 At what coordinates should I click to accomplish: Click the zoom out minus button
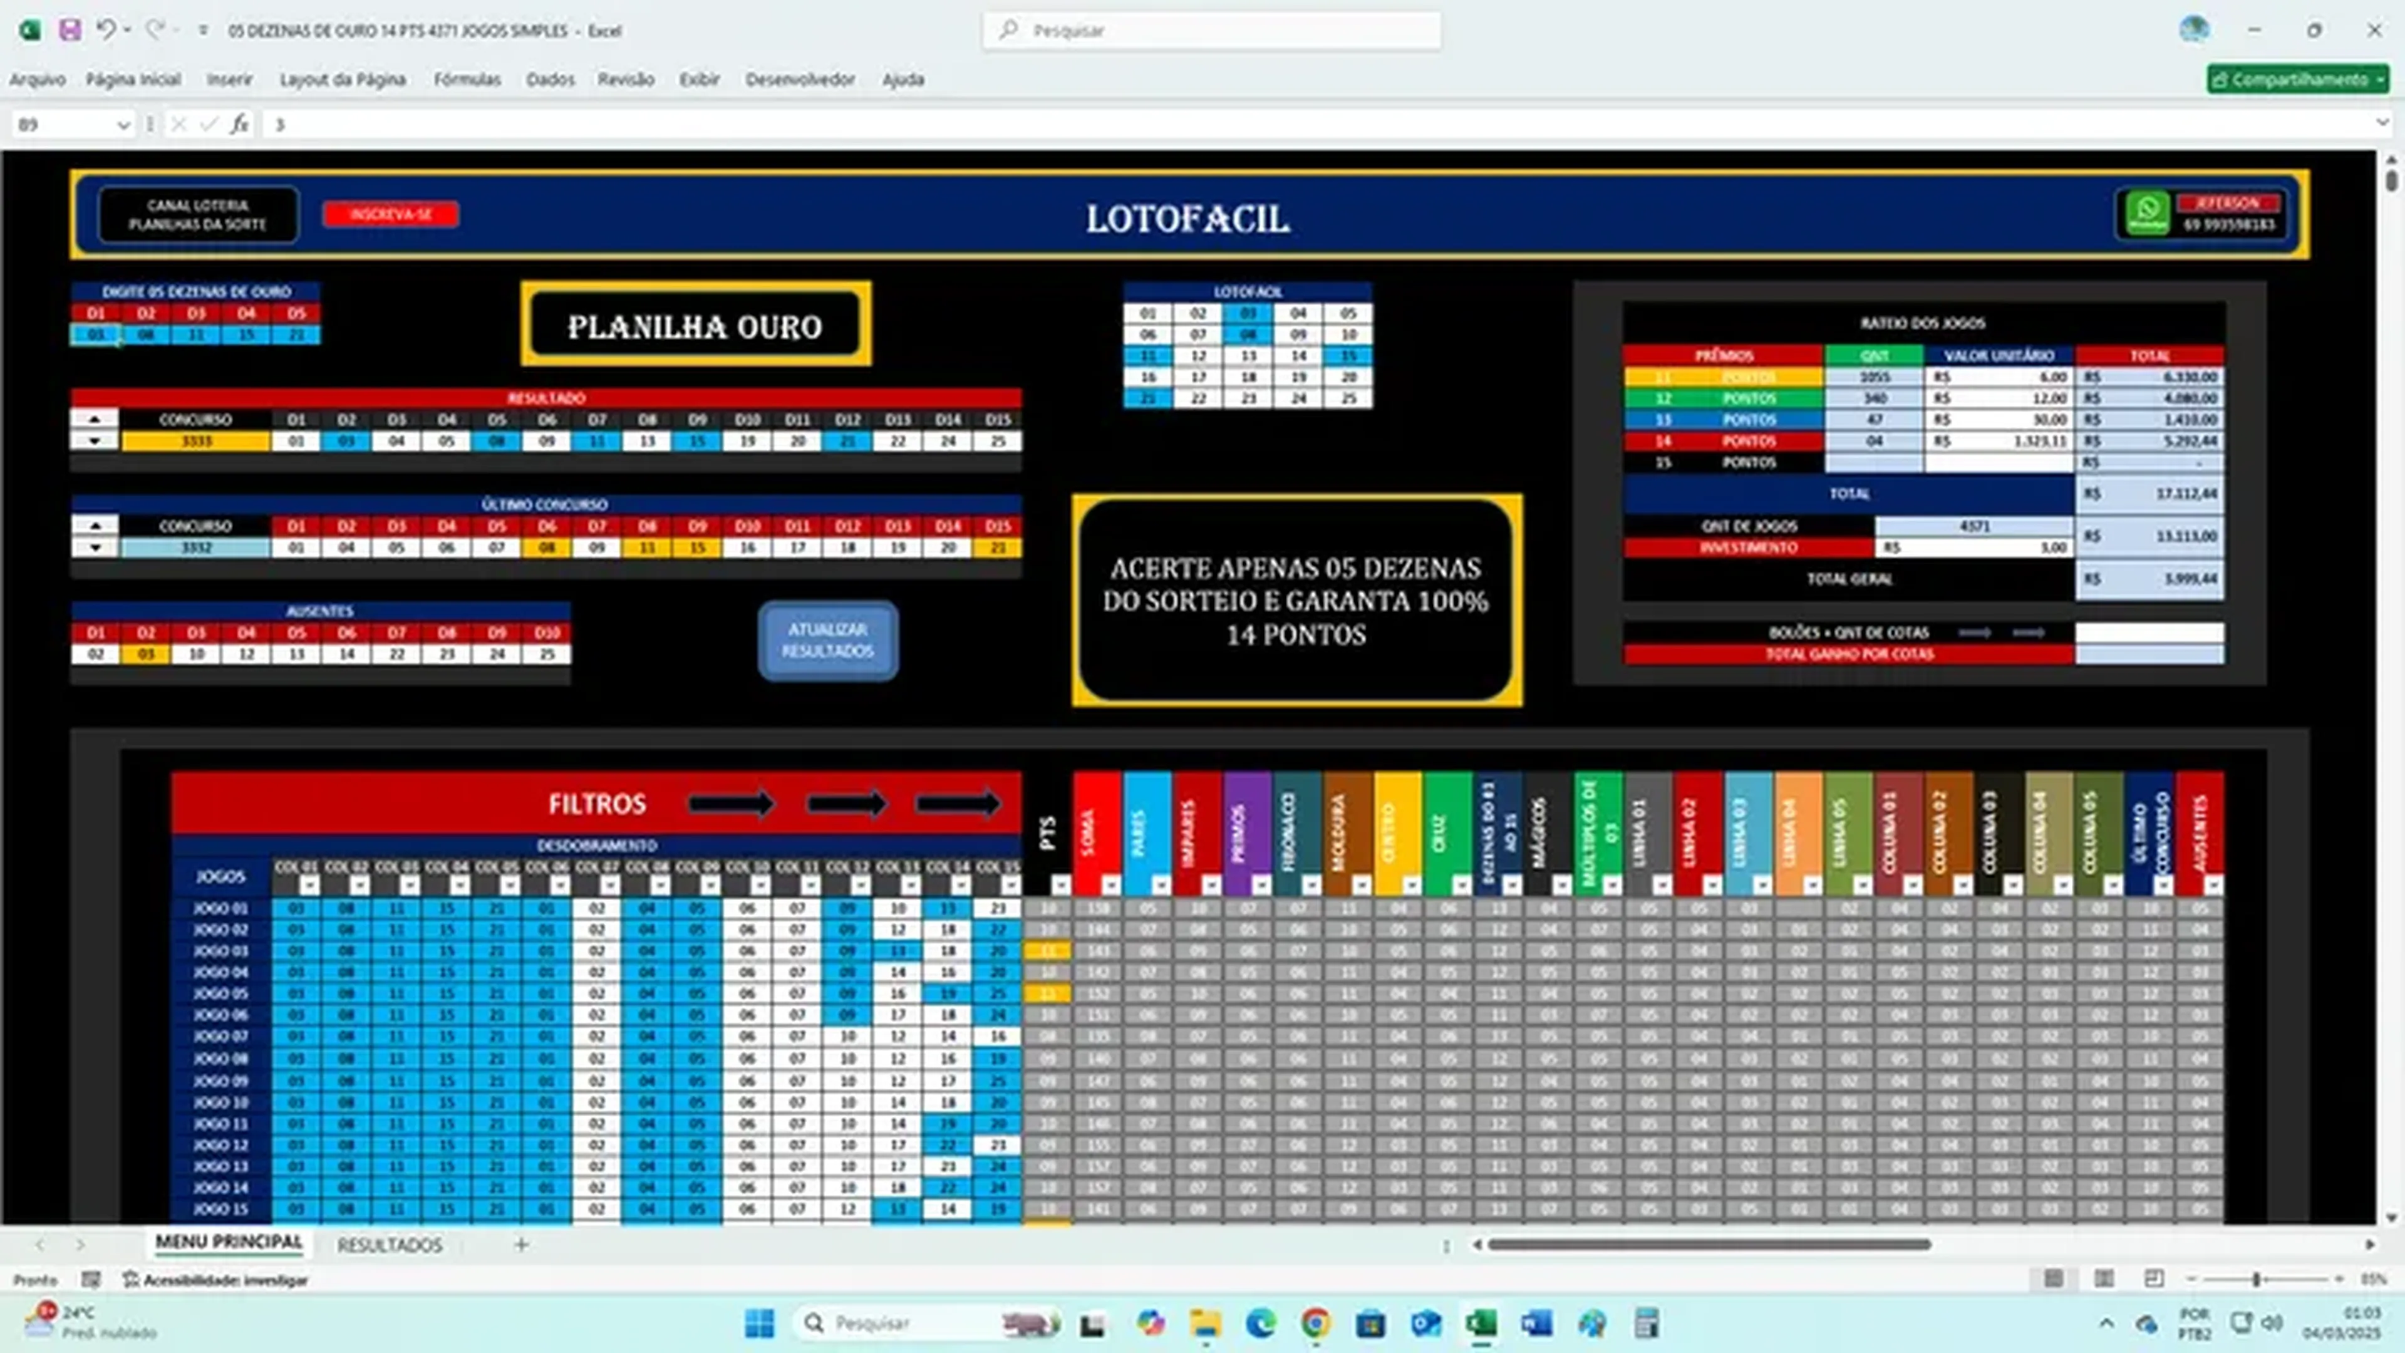[x=2192, y=1279]
